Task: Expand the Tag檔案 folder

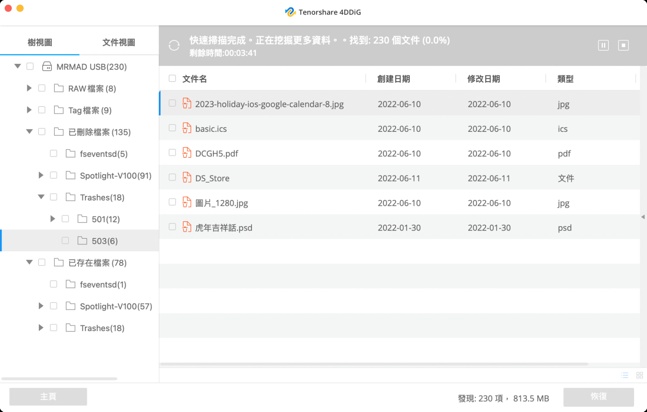Action: (x=29, y=110)
